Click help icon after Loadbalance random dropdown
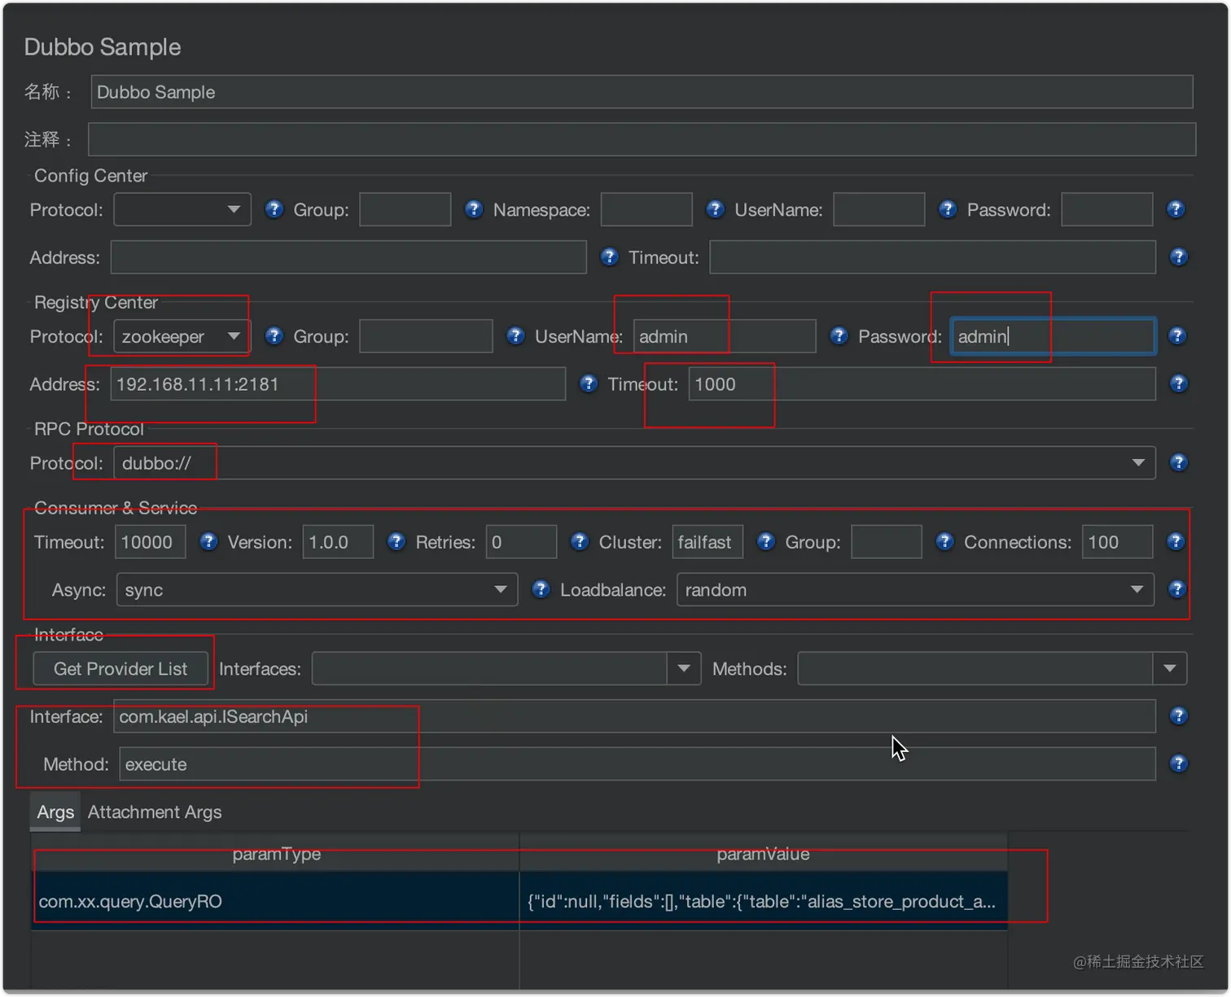This screenshot has height=997, width=1231. (1177, 589)
